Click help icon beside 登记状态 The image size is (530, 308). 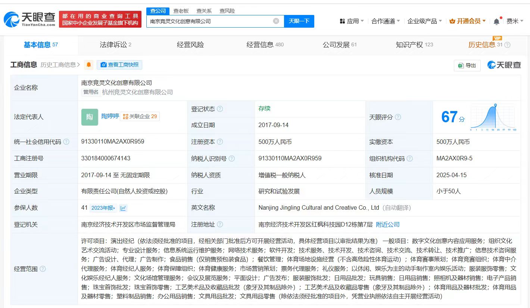[x=220, y=109]
